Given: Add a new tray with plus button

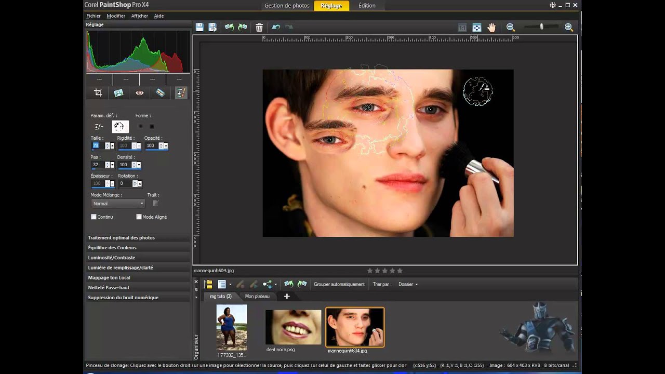Looking at the screenshot, I should point(287,296).
